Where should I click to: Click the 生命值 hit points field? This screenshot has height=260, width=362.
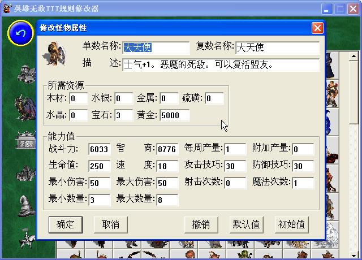pyautogui.click(x=100, y=166)
